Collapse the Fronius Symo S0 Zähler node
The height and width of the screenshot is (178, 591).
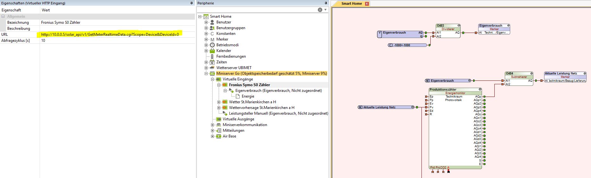[x=219, y=85]
